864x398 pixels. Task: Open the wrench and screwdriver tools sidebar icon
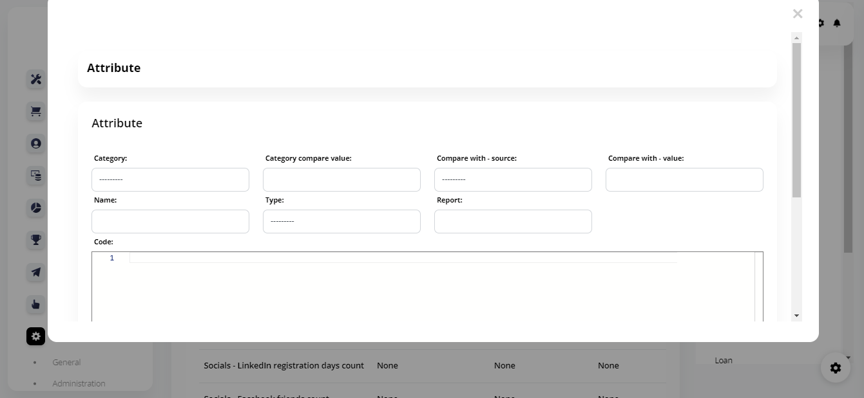tap(36, 79)
